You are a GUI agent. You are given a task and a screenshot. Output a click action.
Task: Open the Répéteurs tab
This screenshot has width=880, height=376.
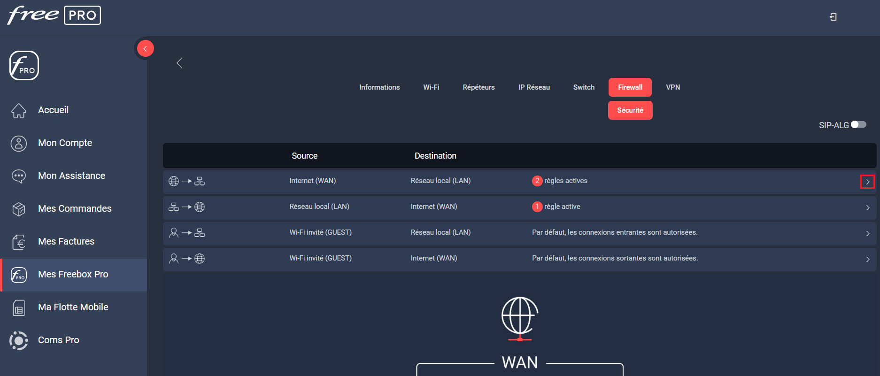pyautogui.click(x=479, y=87)
